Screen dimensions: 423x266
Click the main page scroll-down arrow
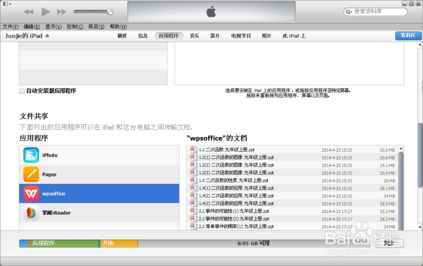pyautogui.click(x=420, y=228)
